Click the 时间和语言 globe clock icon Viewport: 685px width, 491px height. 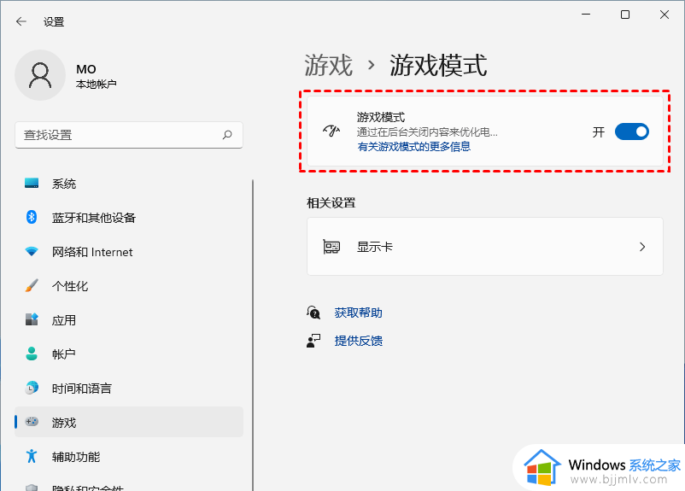tap(32, 388)
